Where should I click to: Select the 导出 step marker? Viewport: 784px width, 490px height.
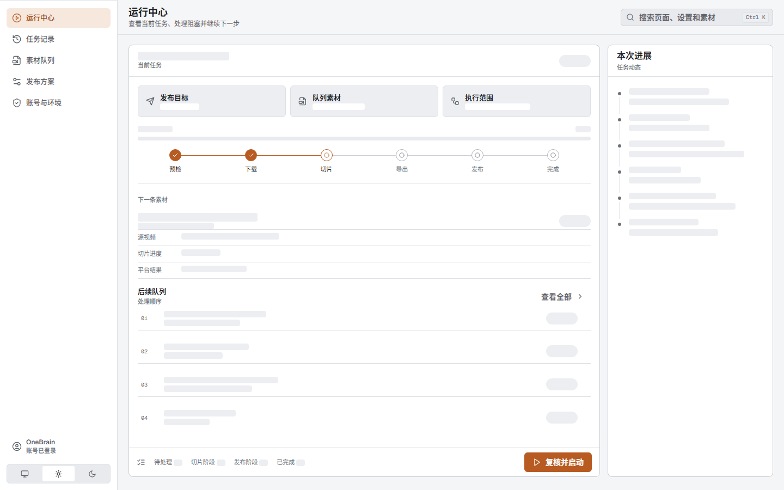click(x=402, y=155)
